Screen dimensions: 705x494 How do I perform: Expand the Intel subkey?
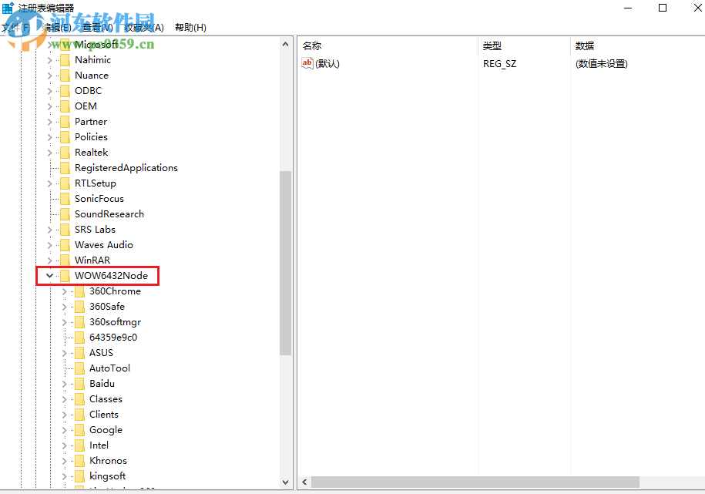point(65,445)
